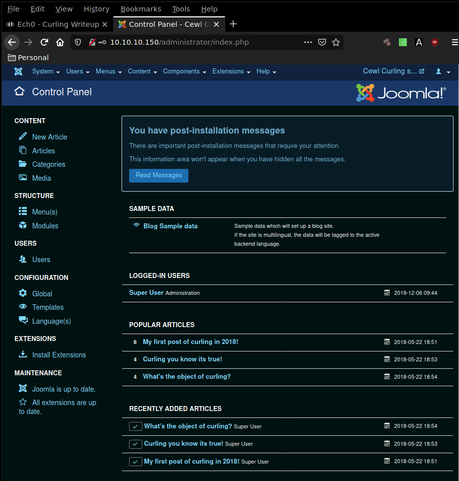
Task: Toggle published status of 'Curling you know its true!'
Action: pos(135,444)
